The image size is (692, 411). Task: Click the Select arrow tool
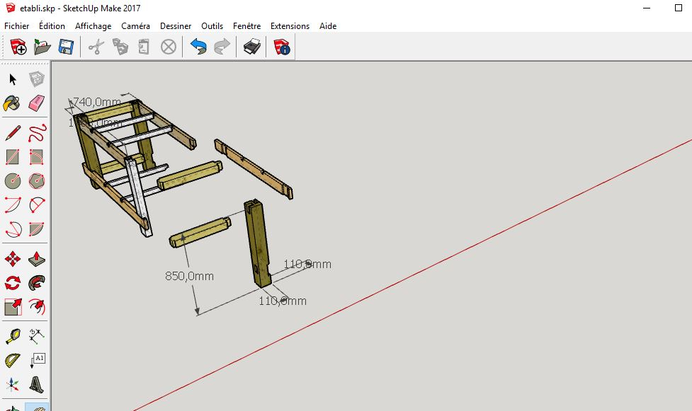pos(13,79)
